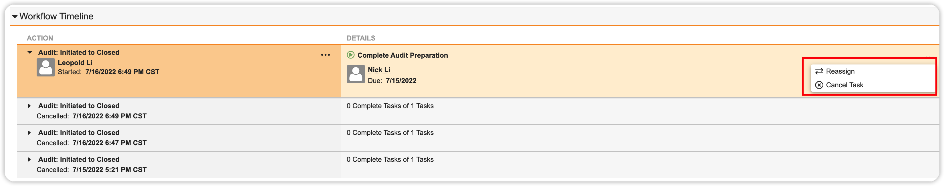Click the Cancel Task circle-x icon
This screenshot has height=186, width=944.
(x=819, y=85)
